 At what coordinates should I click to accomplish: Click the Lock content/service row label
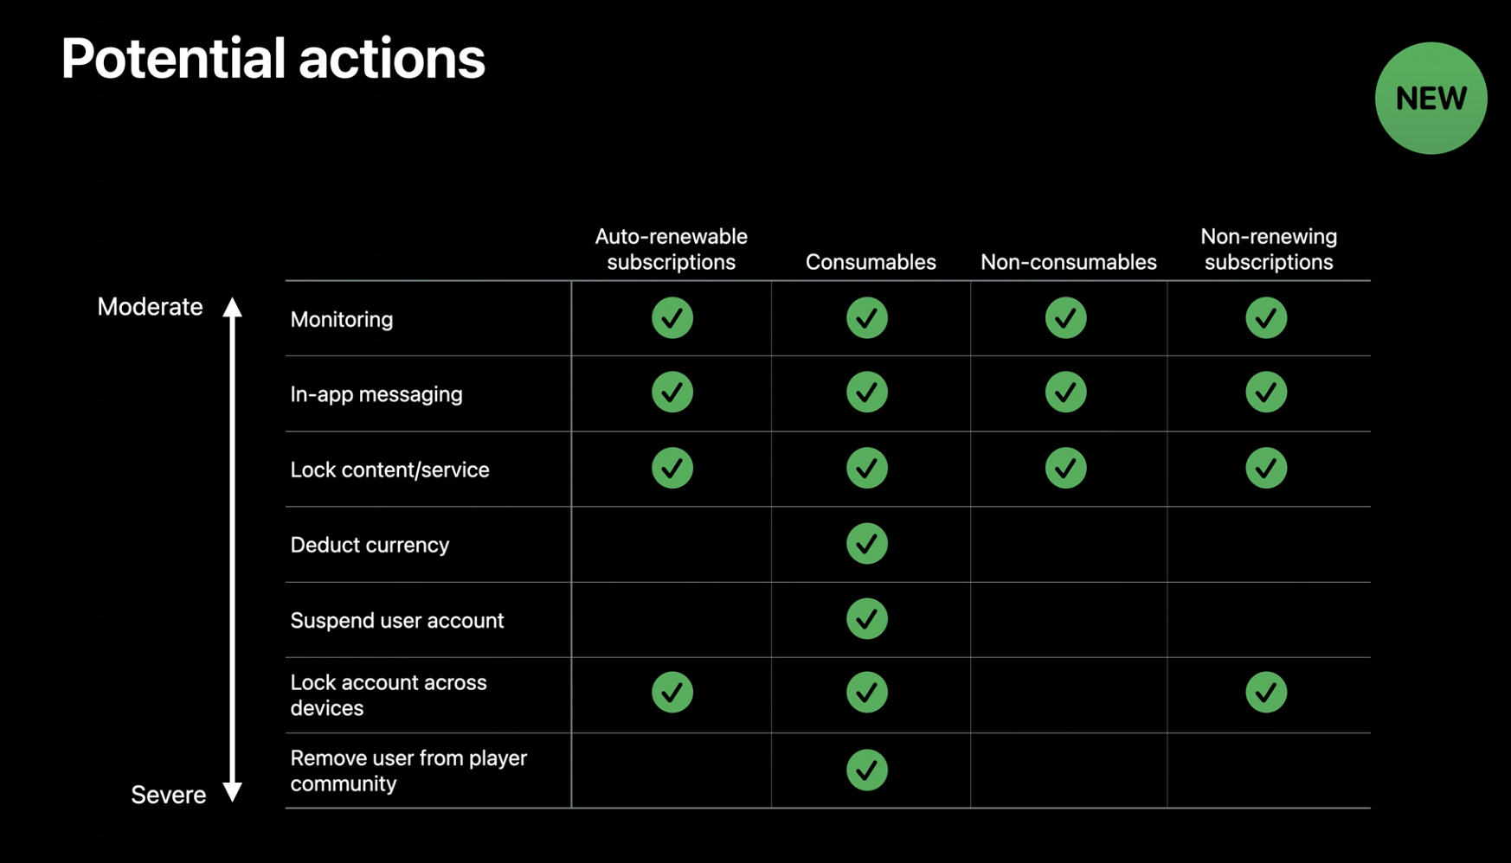click(x=389, y=470)
